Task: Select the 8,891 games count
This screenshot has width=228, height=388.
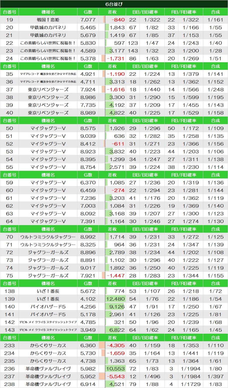Action: click(88, 260)
